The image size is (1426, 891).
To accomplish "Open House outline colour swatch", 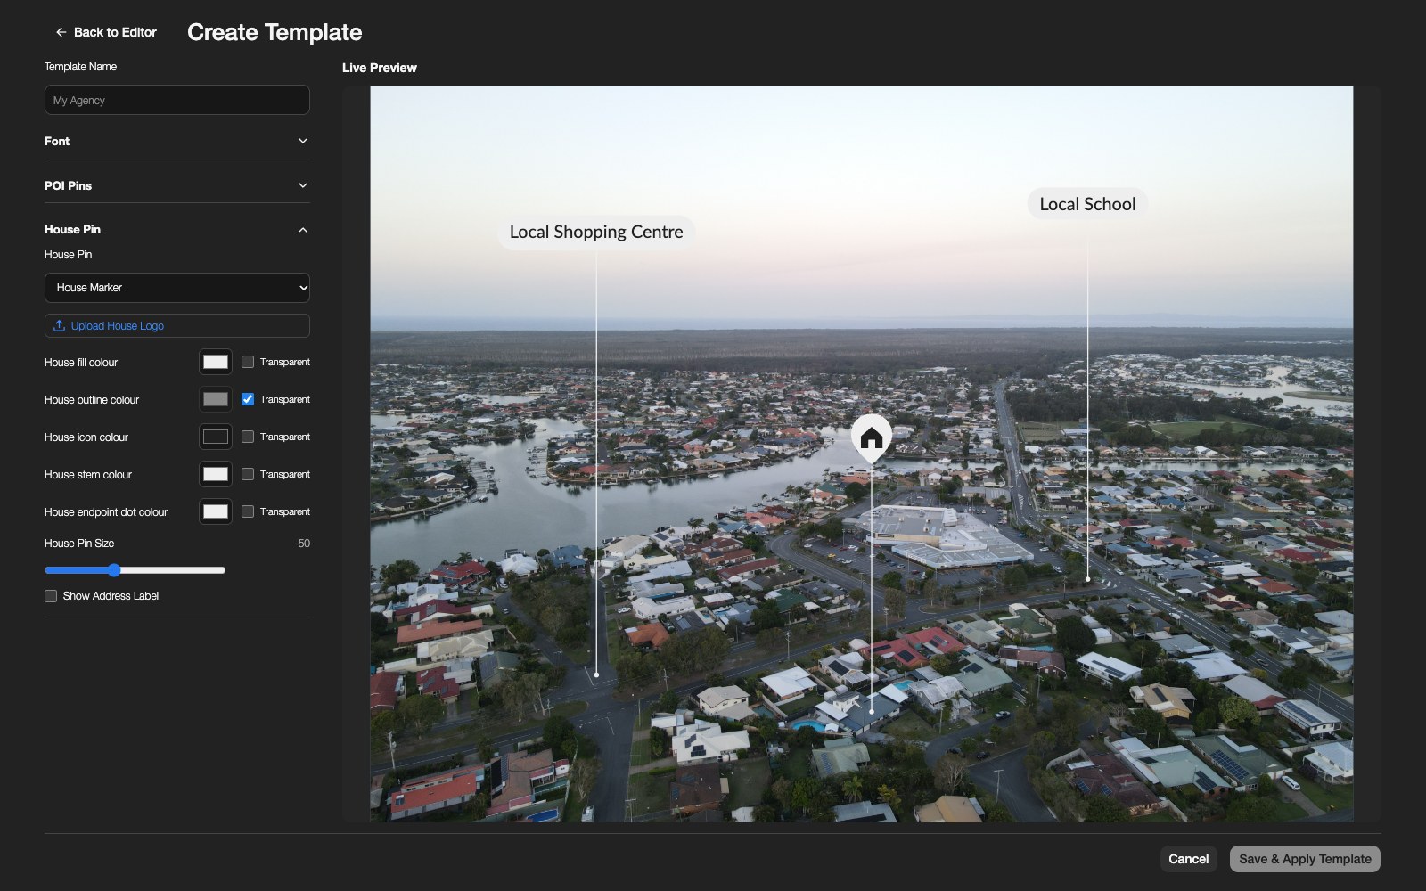I will [x=216, y=399].
